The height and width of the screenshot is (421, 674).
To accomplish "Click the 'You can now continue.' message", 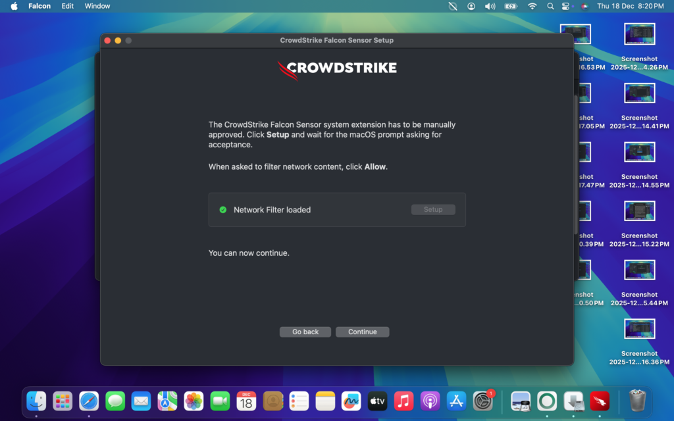I will click(x=249, y=253).
